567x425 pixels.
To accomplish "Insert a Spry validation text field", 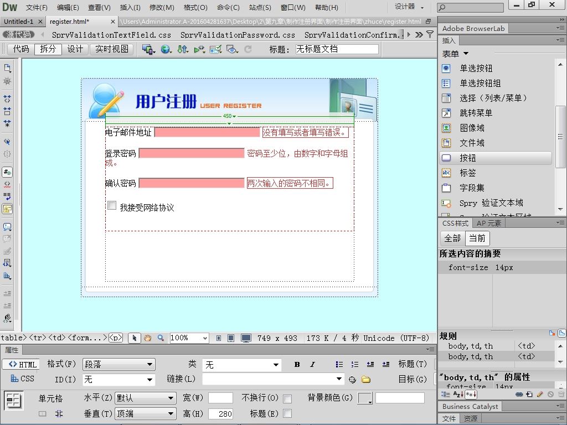I will pyautogui.click(x=491, y=203).
